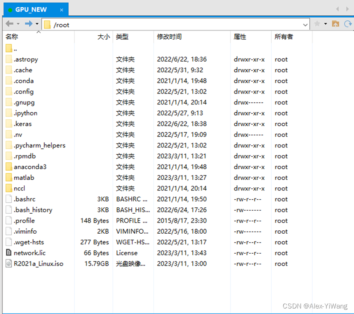Click the .profile file name
Screen dimensions: 354x314
click(x=24, y=221)
